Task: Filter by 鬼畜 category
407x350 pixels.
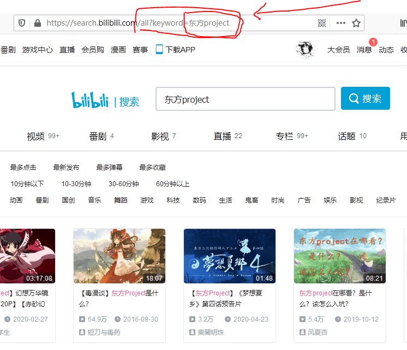Action: tap(252, 200)
